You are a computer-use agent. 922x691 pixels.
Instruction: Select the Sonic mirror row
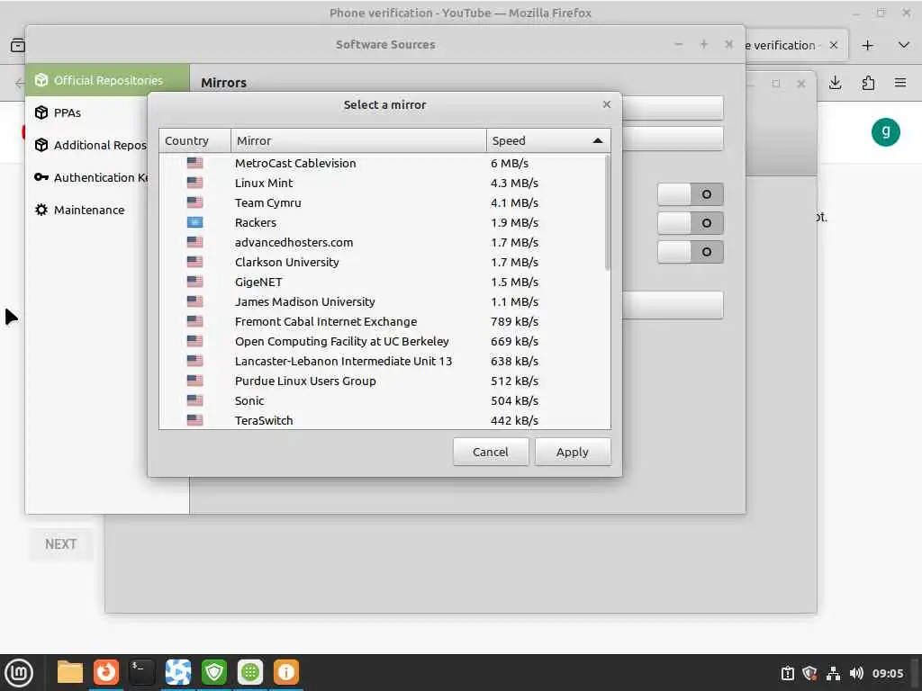click(384, 400)
